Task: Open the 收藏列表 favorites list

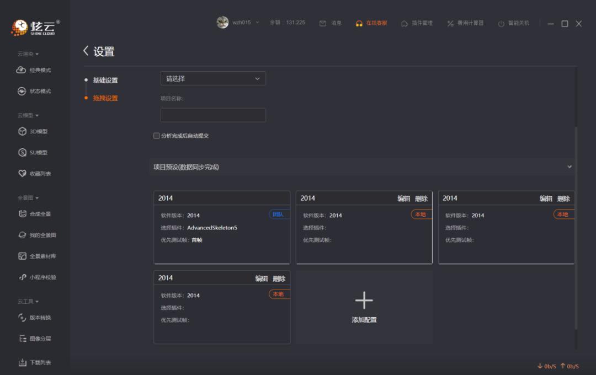Action: click(x=35, y=173)
